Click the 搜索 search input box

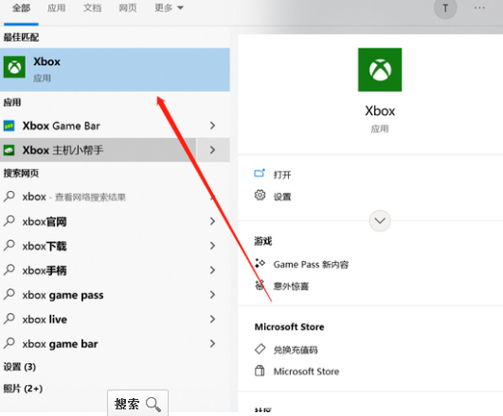coord(137,403)
